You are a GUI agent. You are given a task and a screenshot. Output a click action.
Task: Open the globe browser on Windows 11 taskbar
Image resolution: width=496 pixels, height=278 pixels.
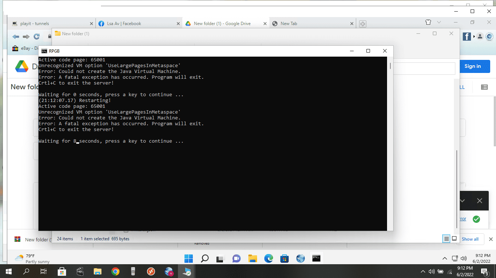300,258
